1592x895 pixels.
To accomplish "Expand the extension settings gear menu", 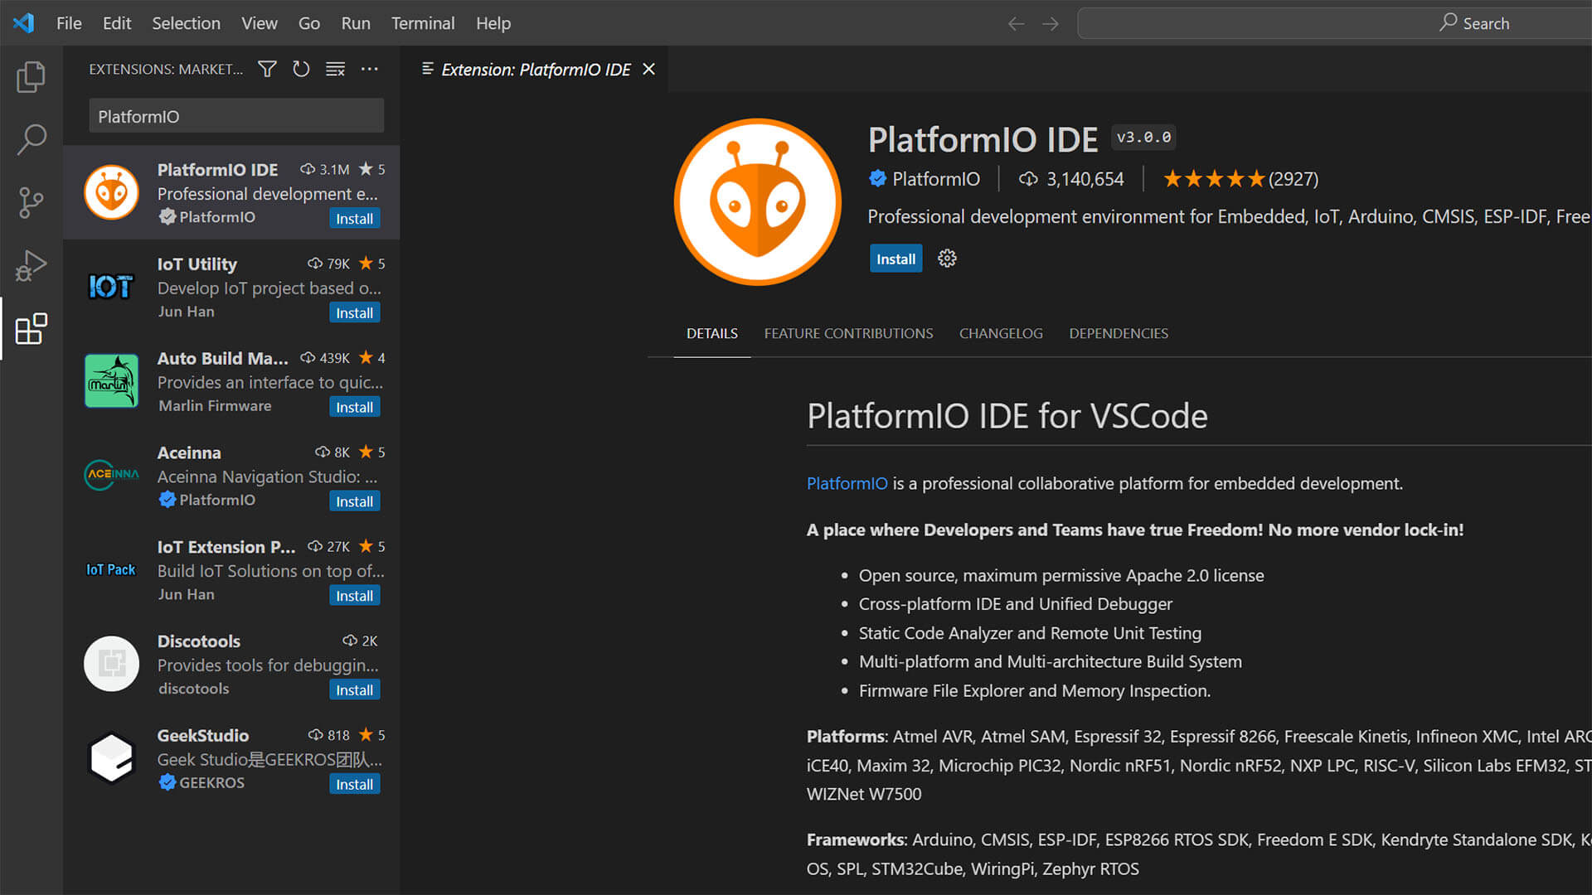I will (946, 258).
